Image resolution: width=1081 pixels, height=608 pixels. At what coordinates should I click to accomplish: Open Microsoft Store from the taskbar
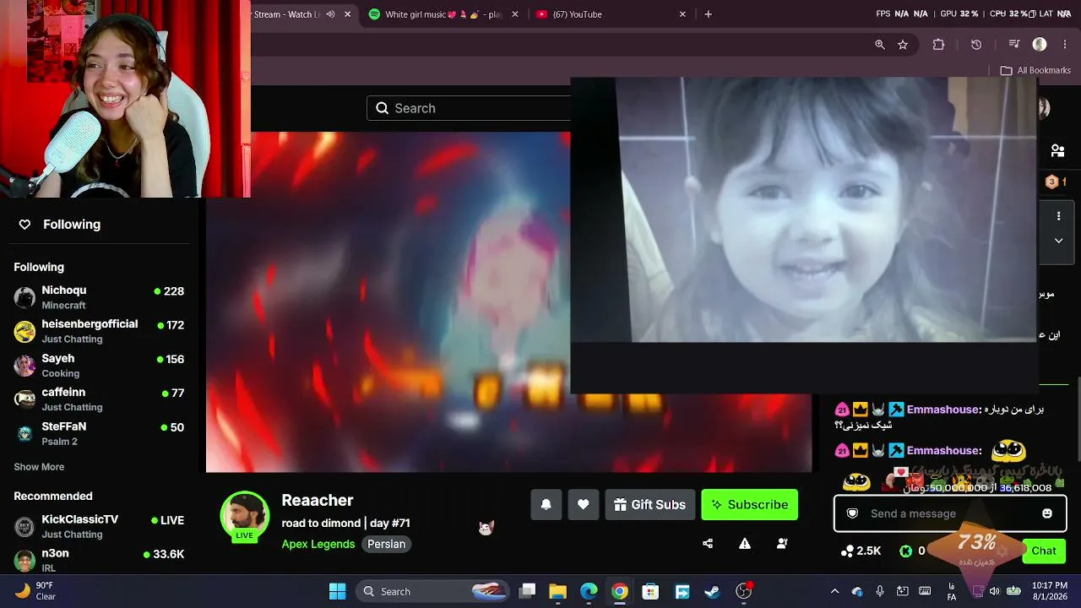[650, 591]
